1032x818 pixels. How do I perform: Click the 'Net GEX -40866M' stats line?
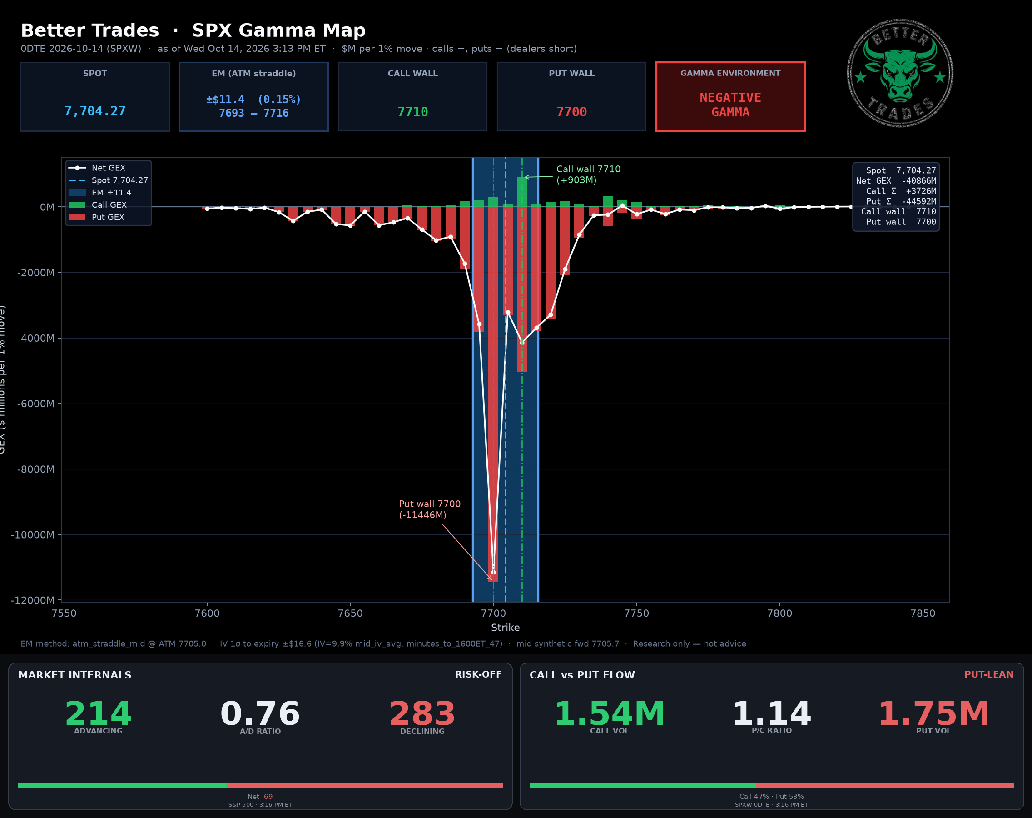896,181
